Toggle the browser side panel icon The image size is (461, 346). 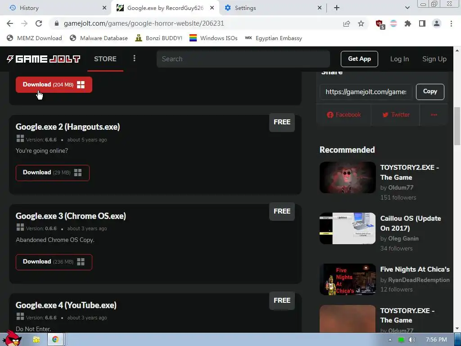tap(422, 23)
